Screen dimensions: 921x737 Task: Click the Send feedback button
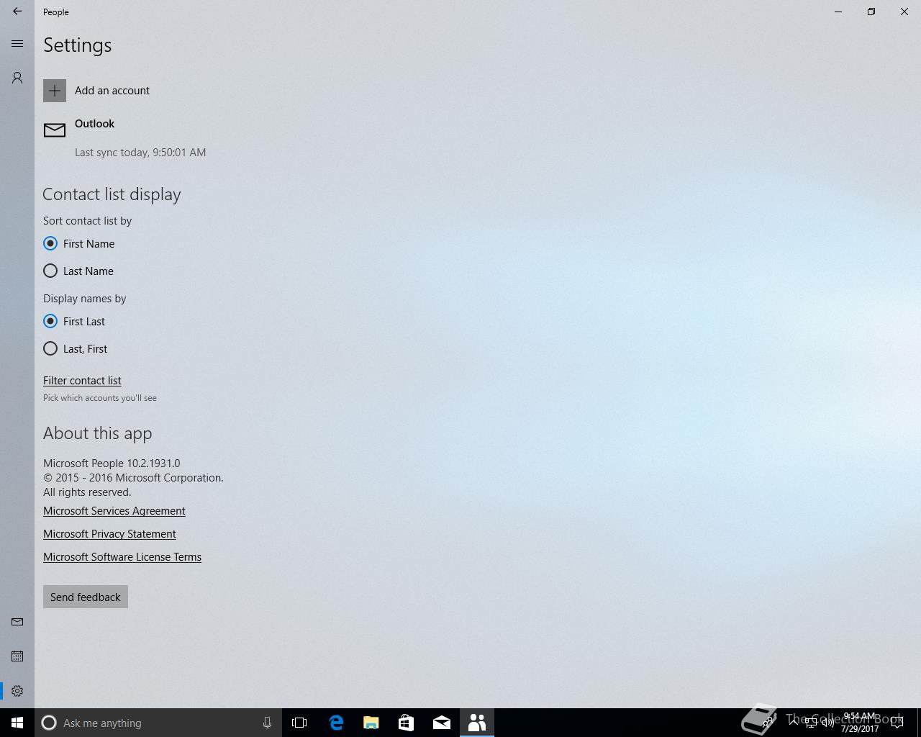(x=86, y=597)
